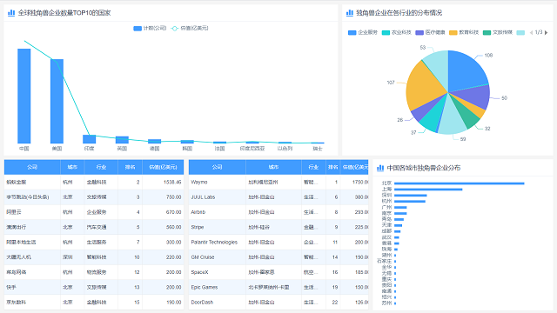The image size is (557, 313).
Task: Click the 中国 bar in the countries chart
Action: (24, 96)
